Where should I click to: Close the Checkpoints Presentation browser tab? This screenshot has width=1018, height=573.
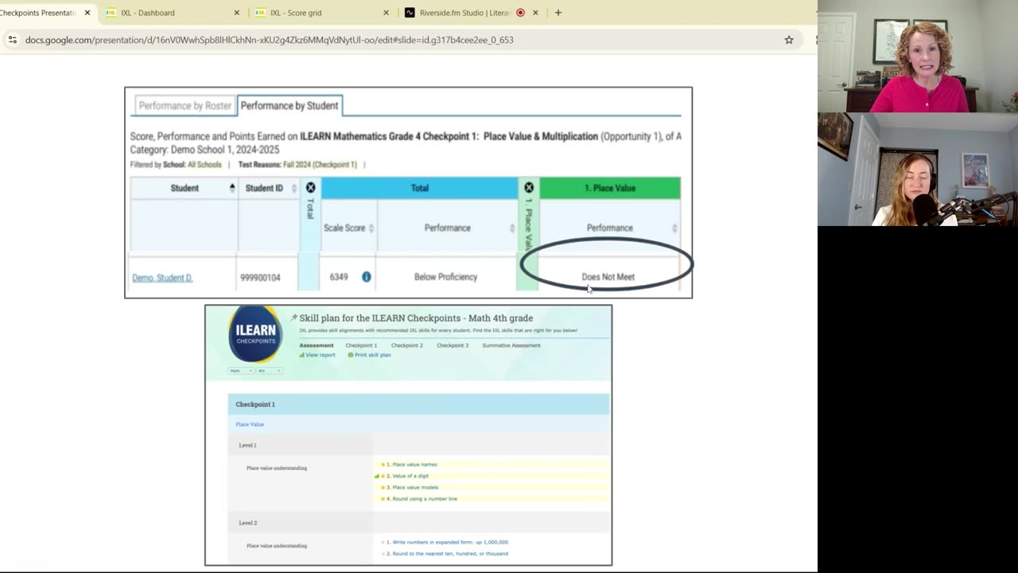click(x=87, y=13)
